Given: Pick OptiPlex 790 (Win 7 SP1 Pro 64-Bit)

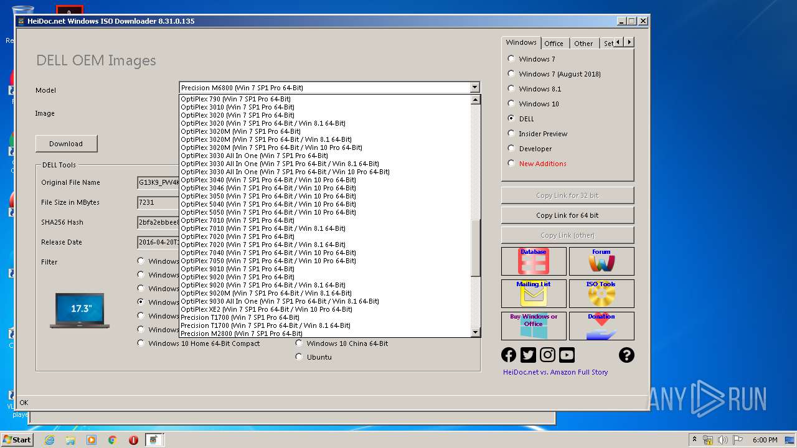Looking at the screenshot, I should click(x=324, y=99).
